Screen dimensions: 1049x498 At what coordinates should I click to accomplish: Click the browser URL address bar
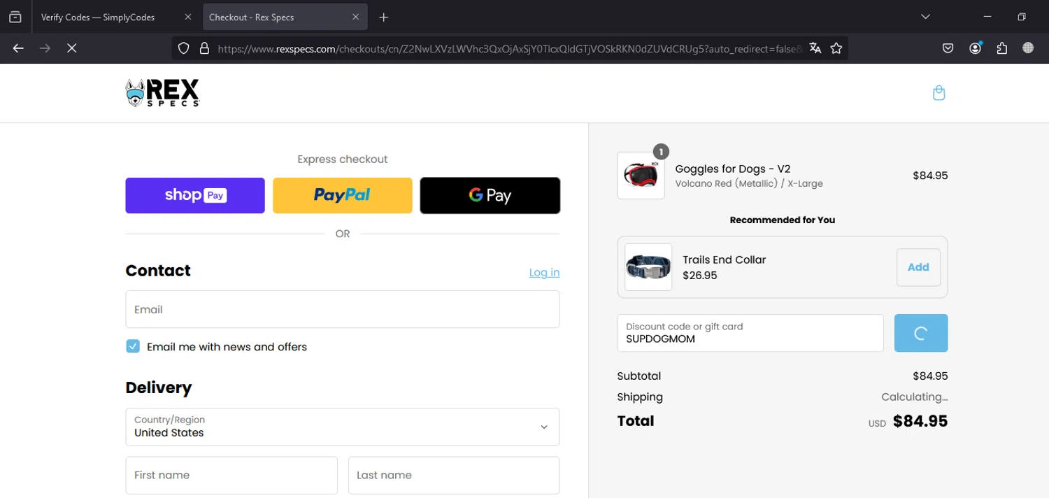click(509, 48)
